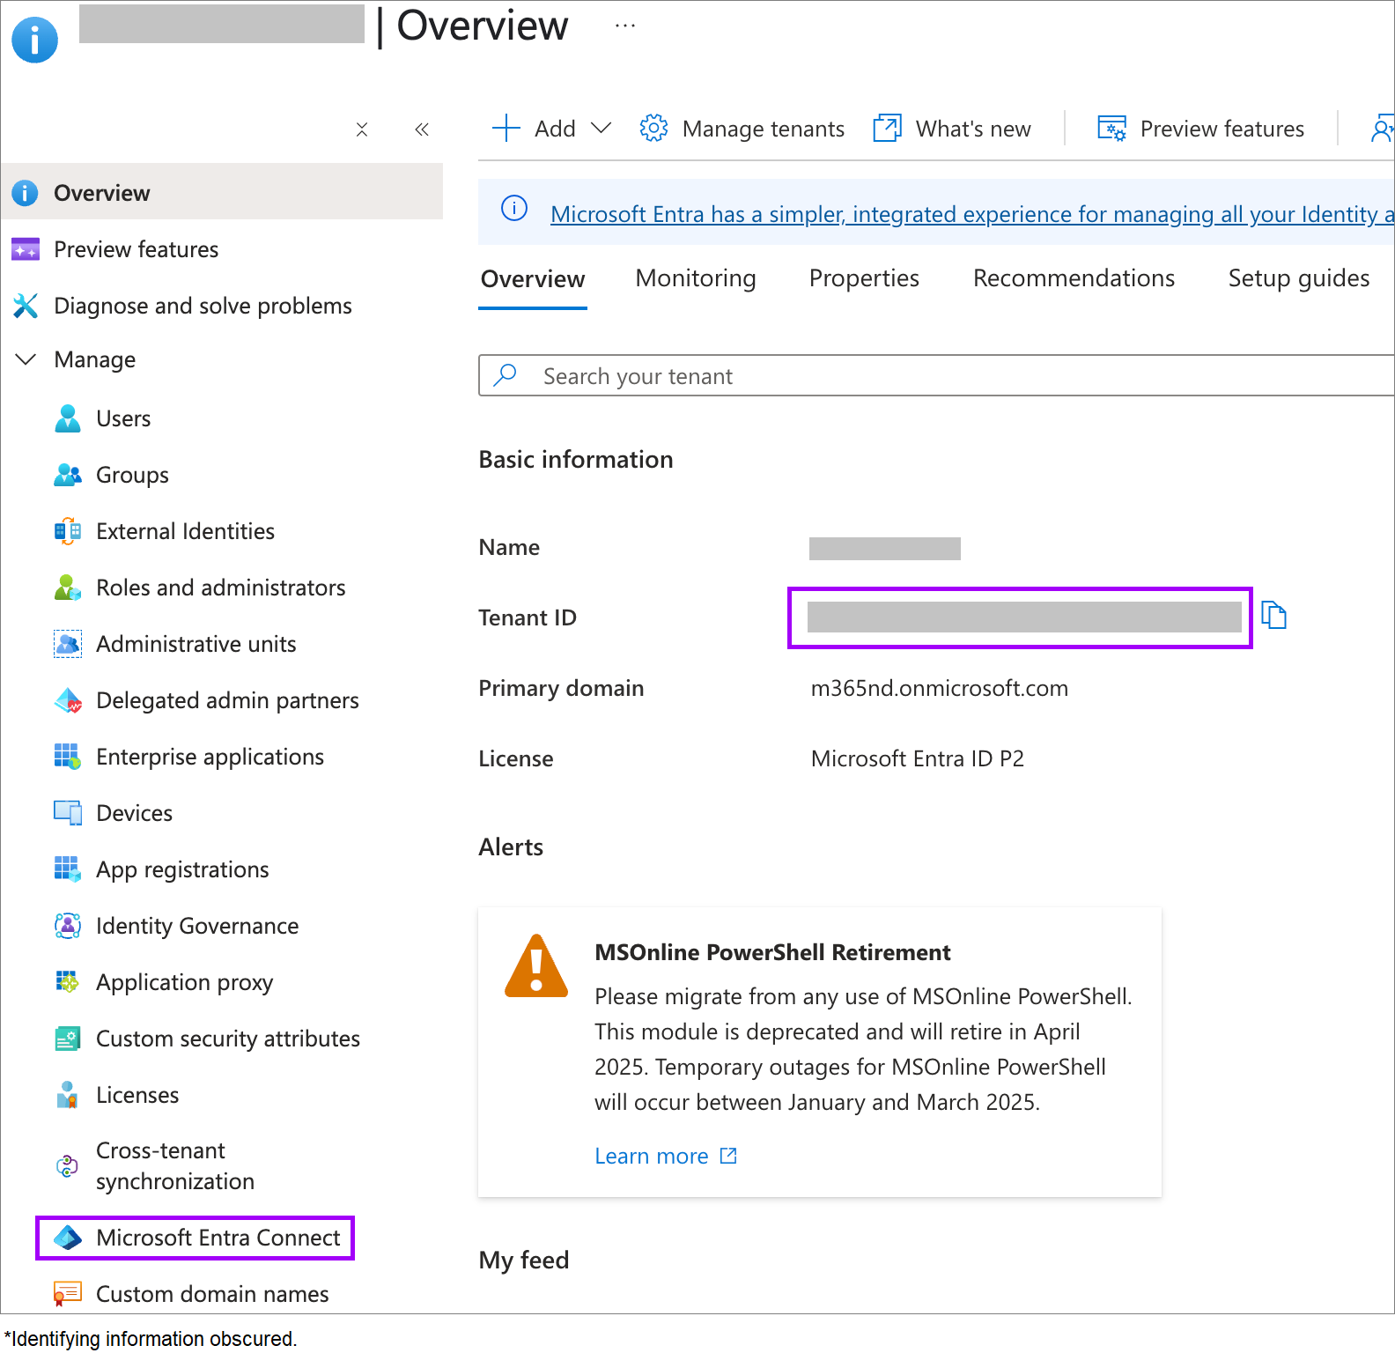Open the Microsoft Entra banner link
The height and width of the screenshot is (1353, 1395).
click(x=969, y=214)
